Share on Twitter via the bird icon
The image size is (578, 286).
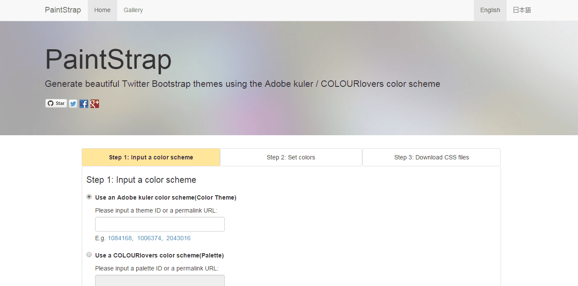pyautogui.click(x=73, y=104)
